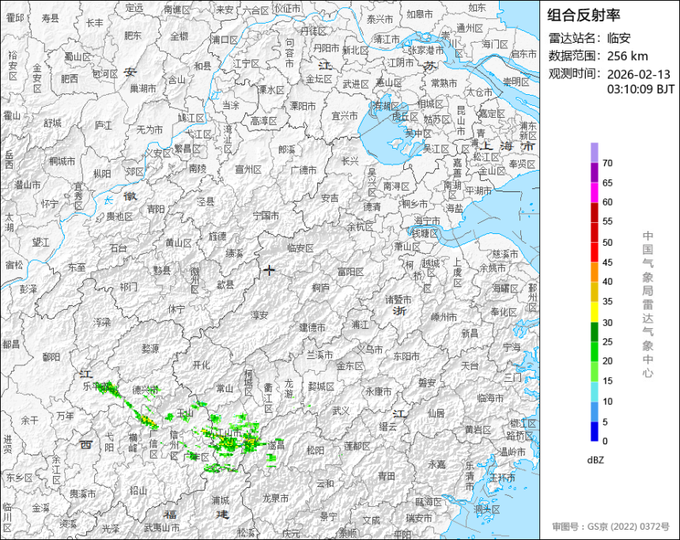The image size is (680, 540).
Task: Click the 桐庐 map label
Action: [x=320, y=288]
